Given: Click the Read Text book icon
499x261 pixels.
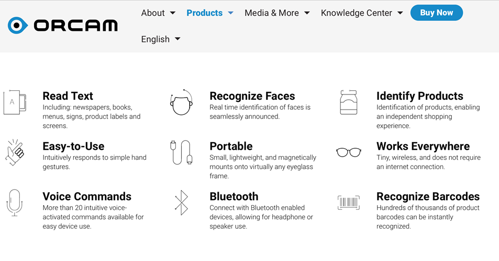Looking at the screenshot, I should point(15,102).
